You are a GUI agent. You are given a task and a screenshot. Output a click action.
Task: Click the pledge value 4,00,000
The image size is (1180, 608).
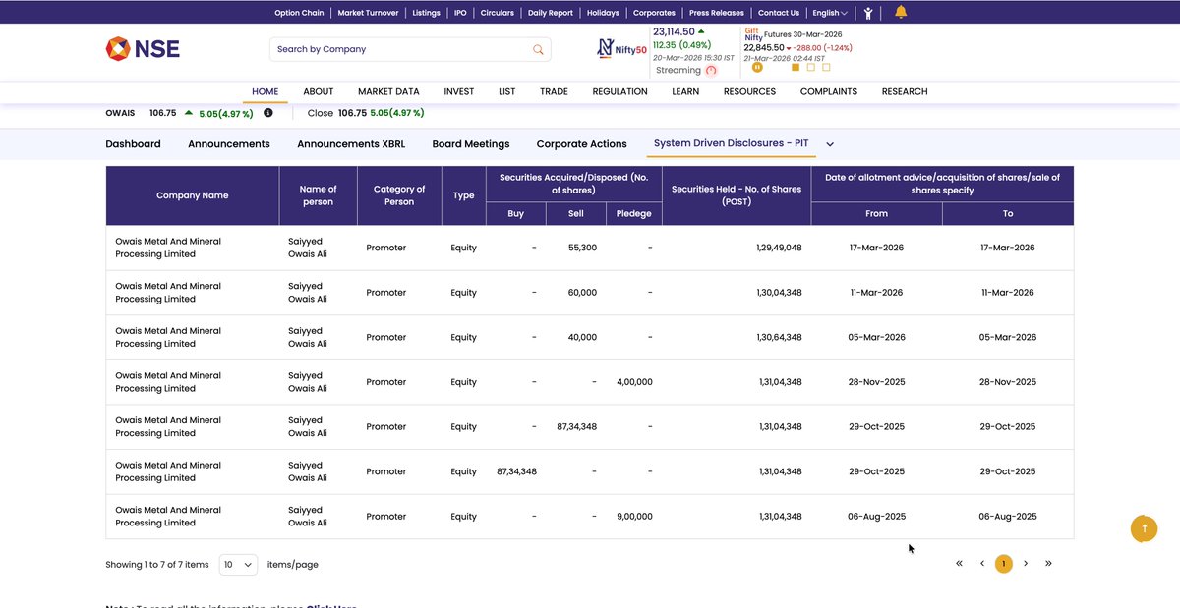(634, 382)
